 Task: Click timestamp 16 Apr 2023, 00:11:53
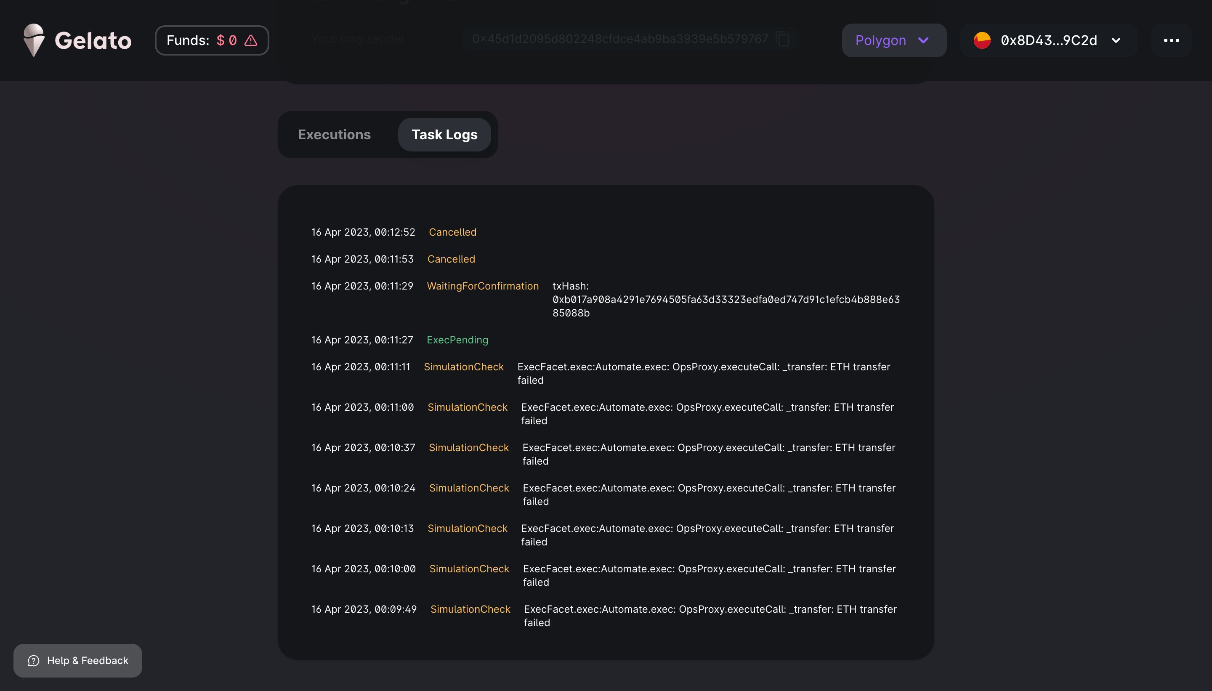point(363,259)
